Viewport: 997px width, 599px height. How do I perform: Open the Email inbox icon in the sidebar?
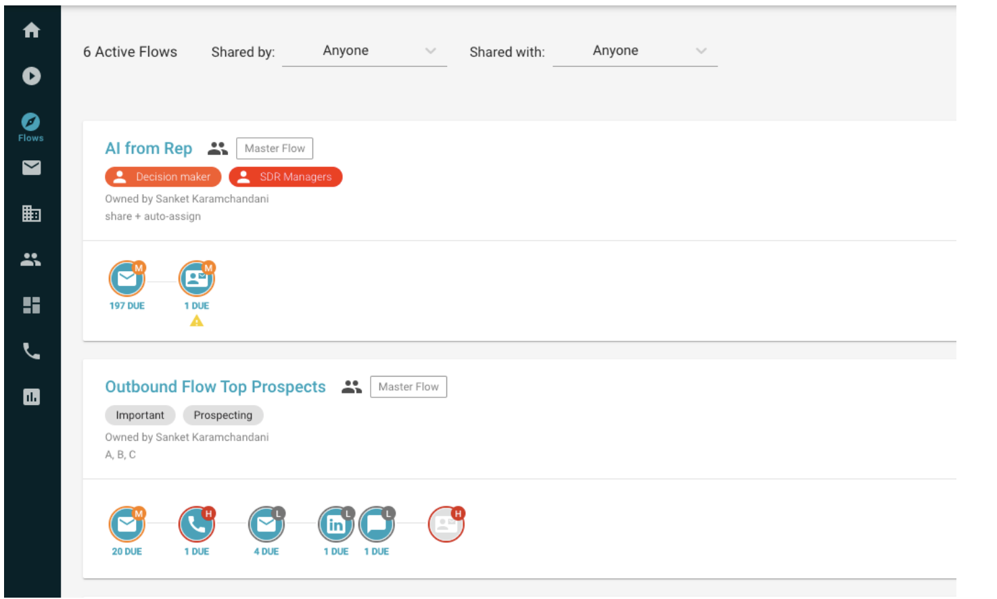point(31,168)
